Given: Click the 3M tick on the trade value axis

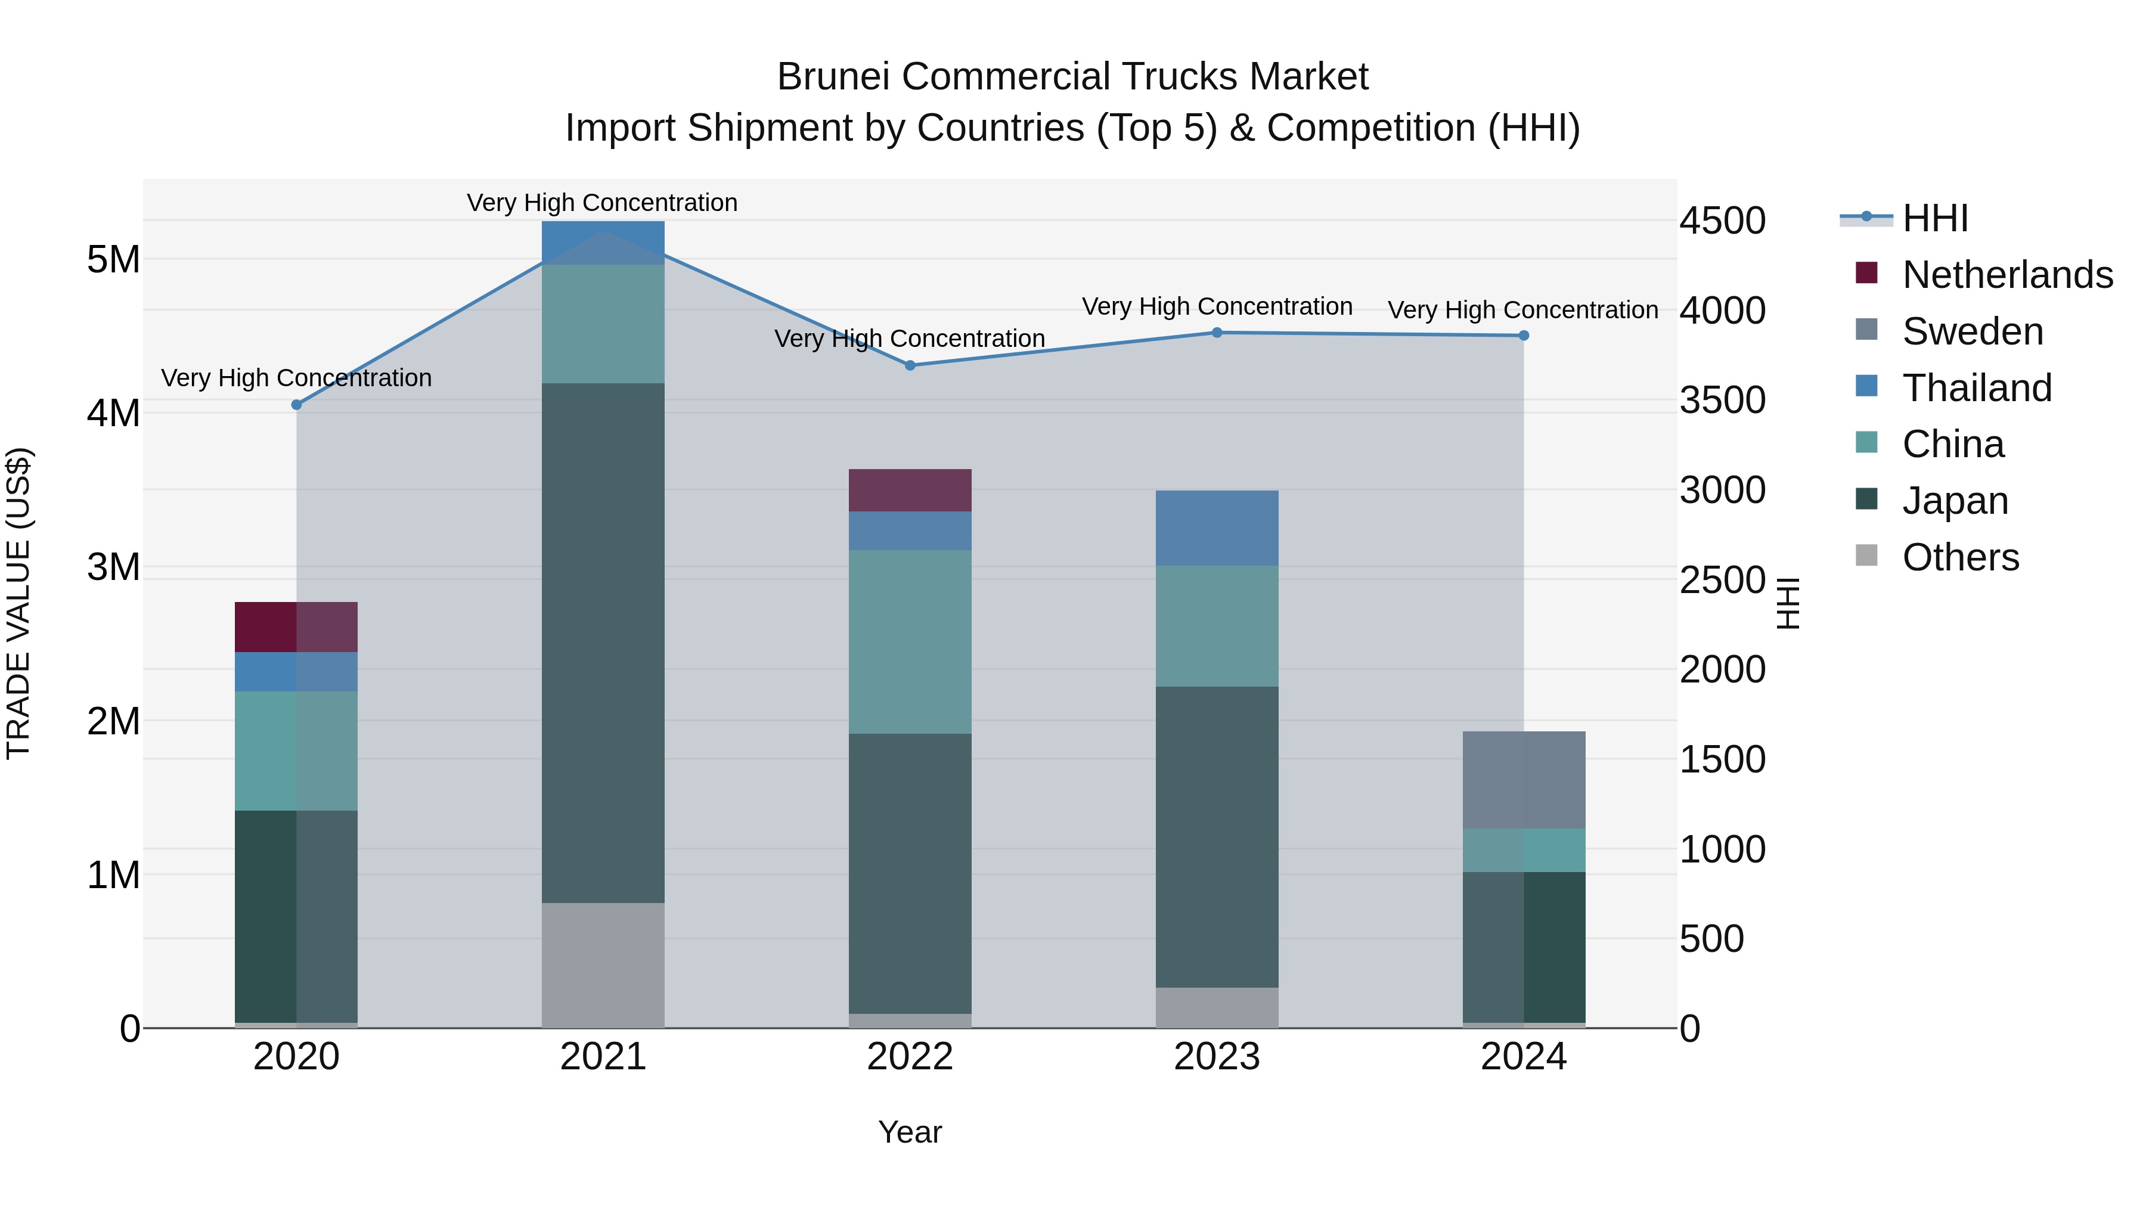Looking at the screenshot, I should [x=113, y=567].
